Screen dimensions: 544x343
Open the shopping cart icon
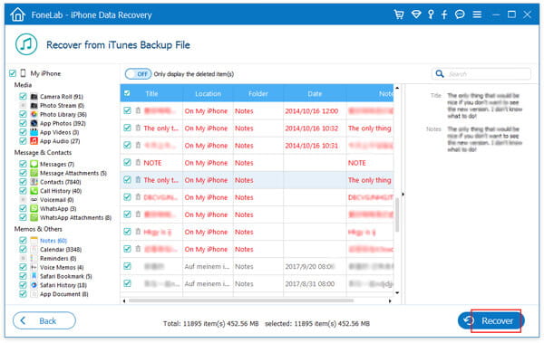pos(399,14)
